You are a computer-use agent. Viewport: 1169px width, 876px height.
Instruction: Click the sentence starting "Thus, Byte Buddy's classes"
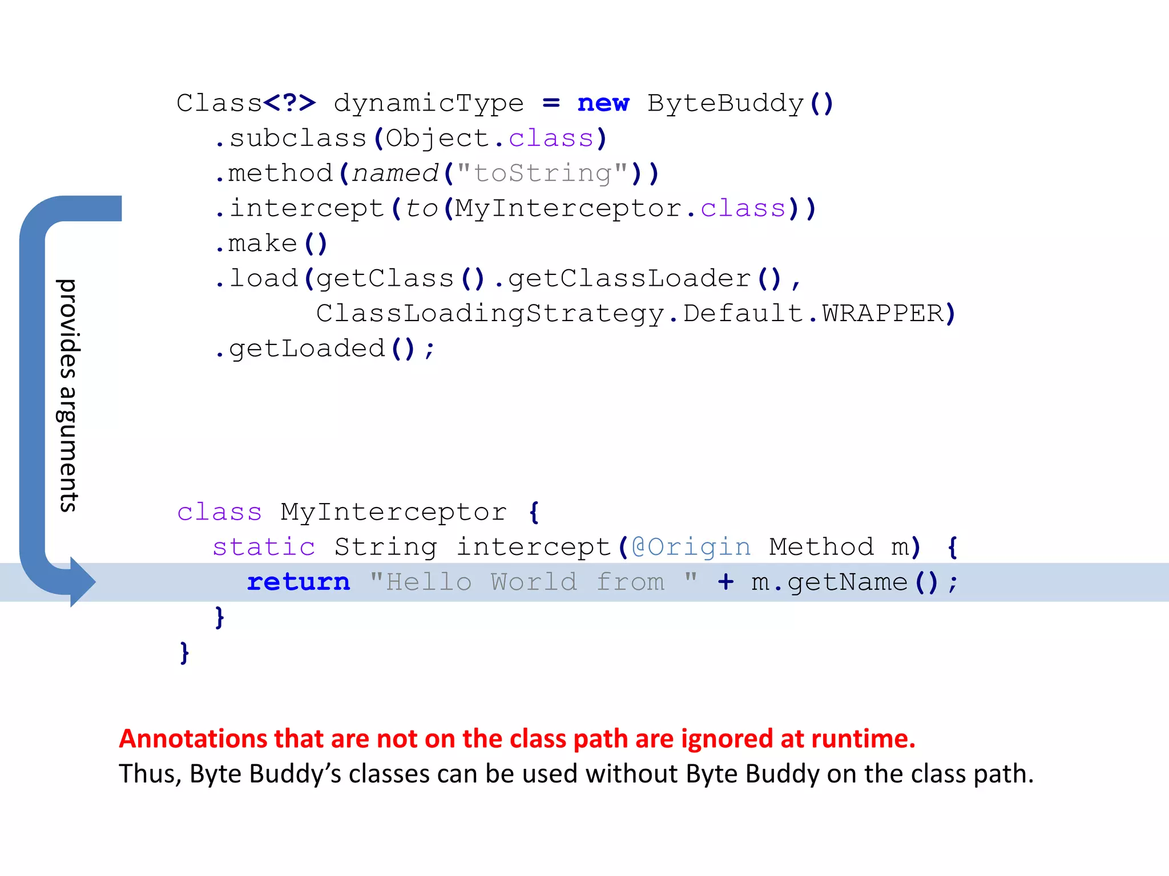tap(576, 774)
